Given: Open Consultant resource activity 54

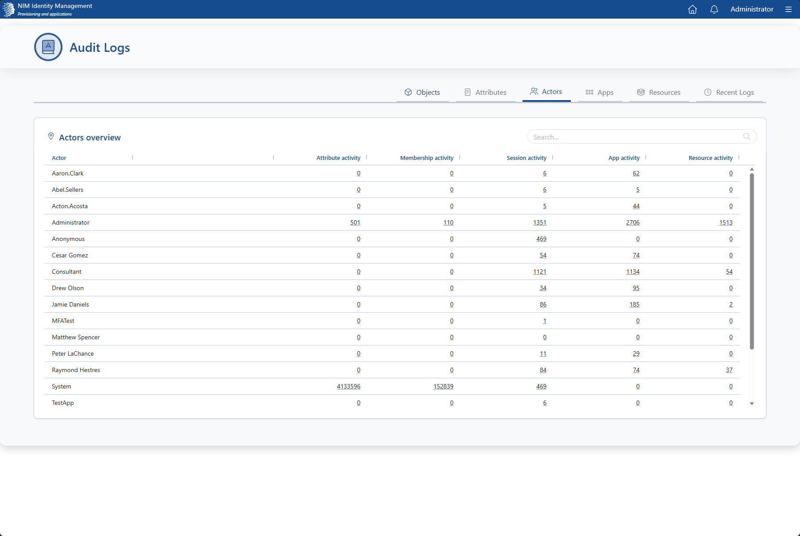Looking at the screenshot, I should tap(729, 272).
